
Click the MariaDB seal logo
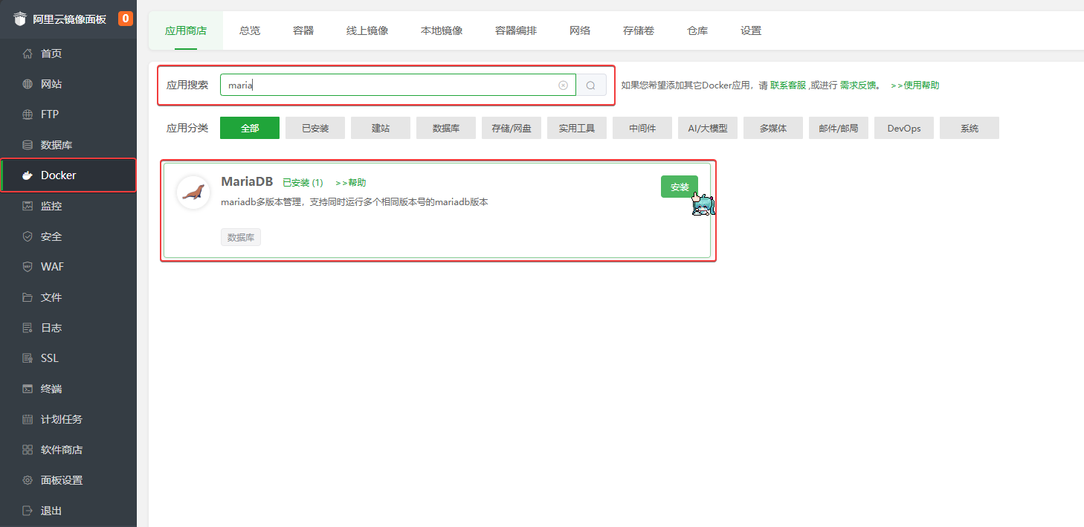193,193
